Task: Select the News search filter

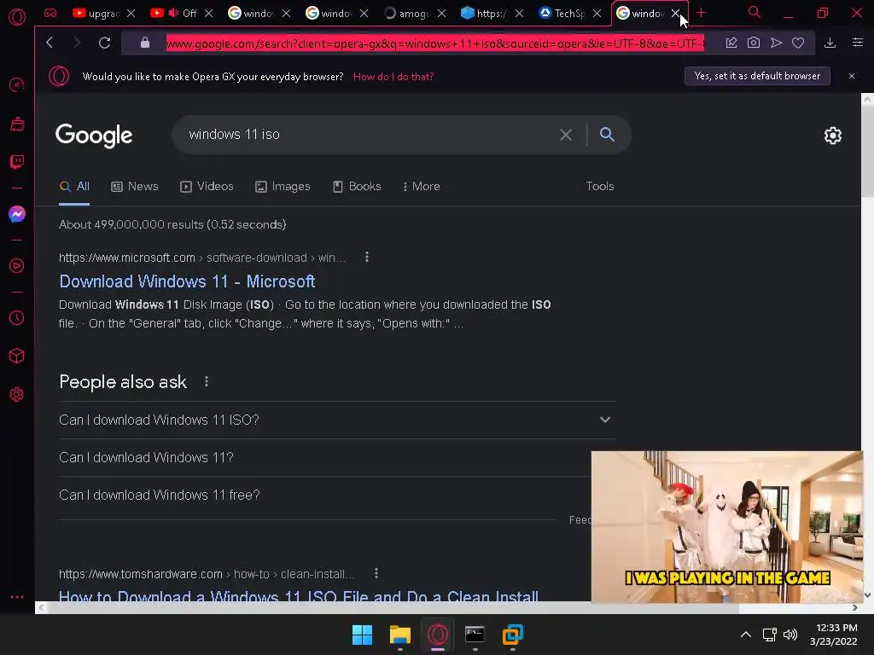Action: (x=135, y=187)
